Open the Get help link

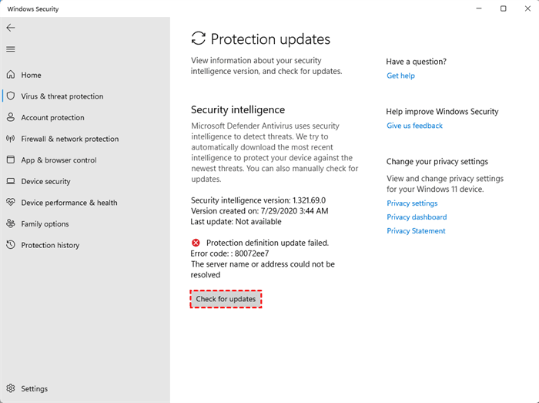(x=400, y=76)
